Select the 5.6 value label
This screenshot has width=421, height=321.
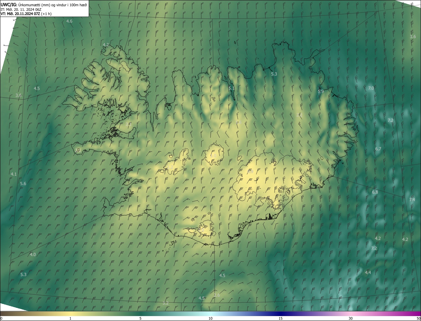tap(23, 184)
